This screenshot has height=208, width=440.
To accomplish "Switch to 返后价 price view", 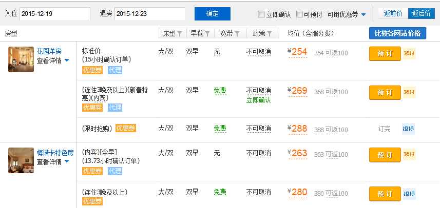I will tap(421, 14).
